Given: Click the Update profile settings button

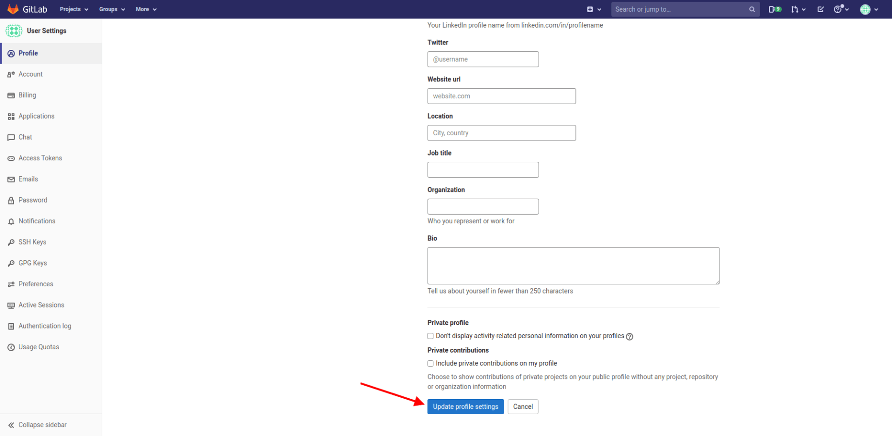Looking at the screenshot, I should (x=465, y=406).
